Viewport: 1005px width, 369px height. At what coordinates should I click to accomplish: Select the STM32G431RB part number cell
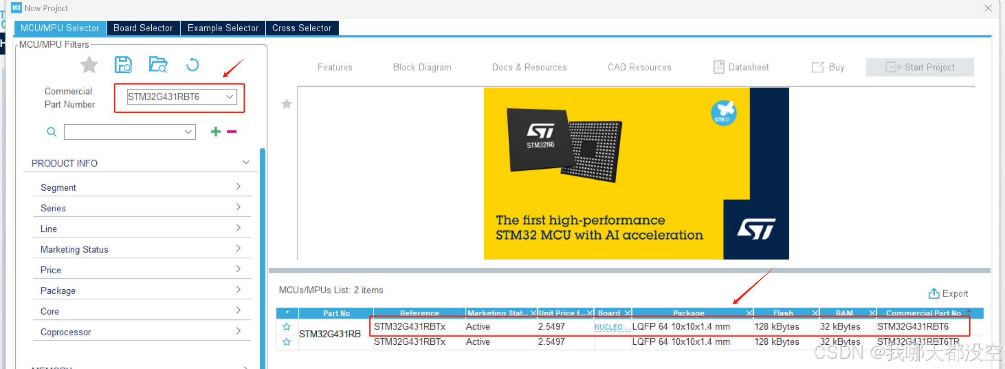336,334
